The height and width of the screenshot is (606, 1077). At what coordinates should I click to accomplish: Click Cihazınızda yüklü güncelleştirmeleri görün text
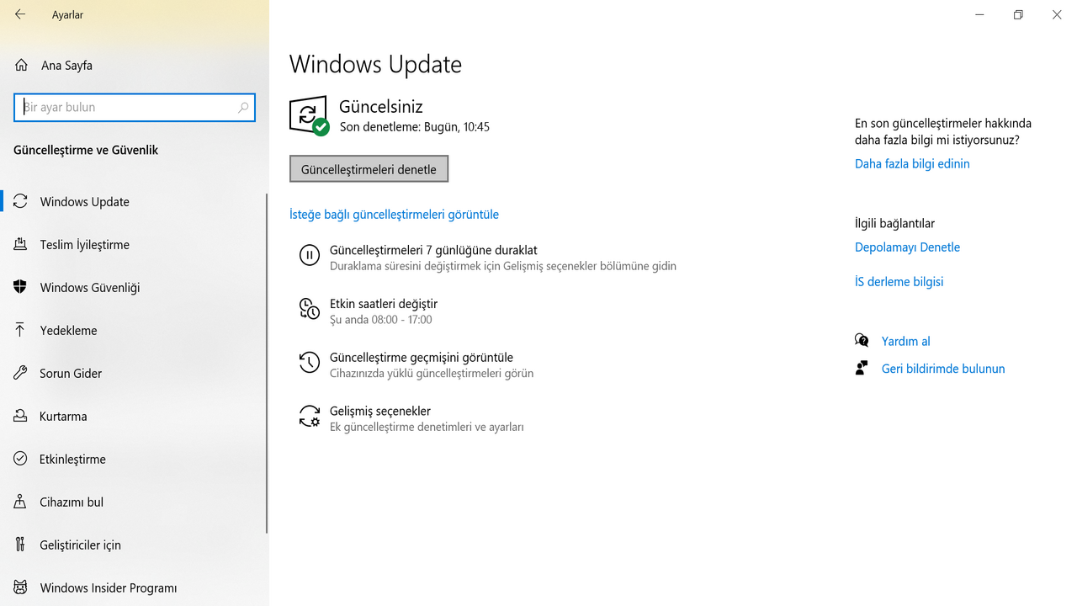click(432, 374)
